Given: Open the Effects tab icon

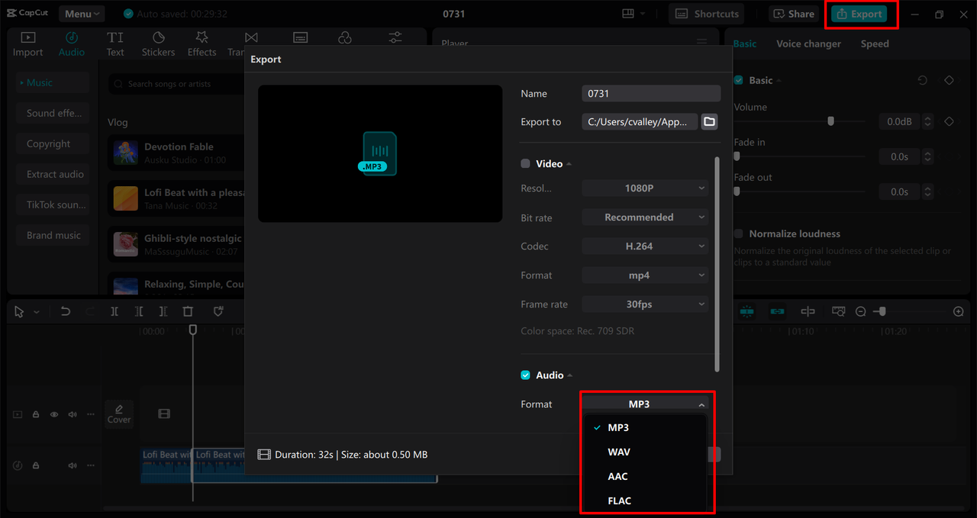Looking at the screenshot, I should pyautogui.click(x=202, y=37).
